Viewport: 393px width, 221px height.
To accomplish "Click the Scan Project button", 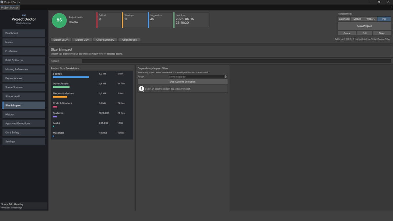I will [364, 26].
